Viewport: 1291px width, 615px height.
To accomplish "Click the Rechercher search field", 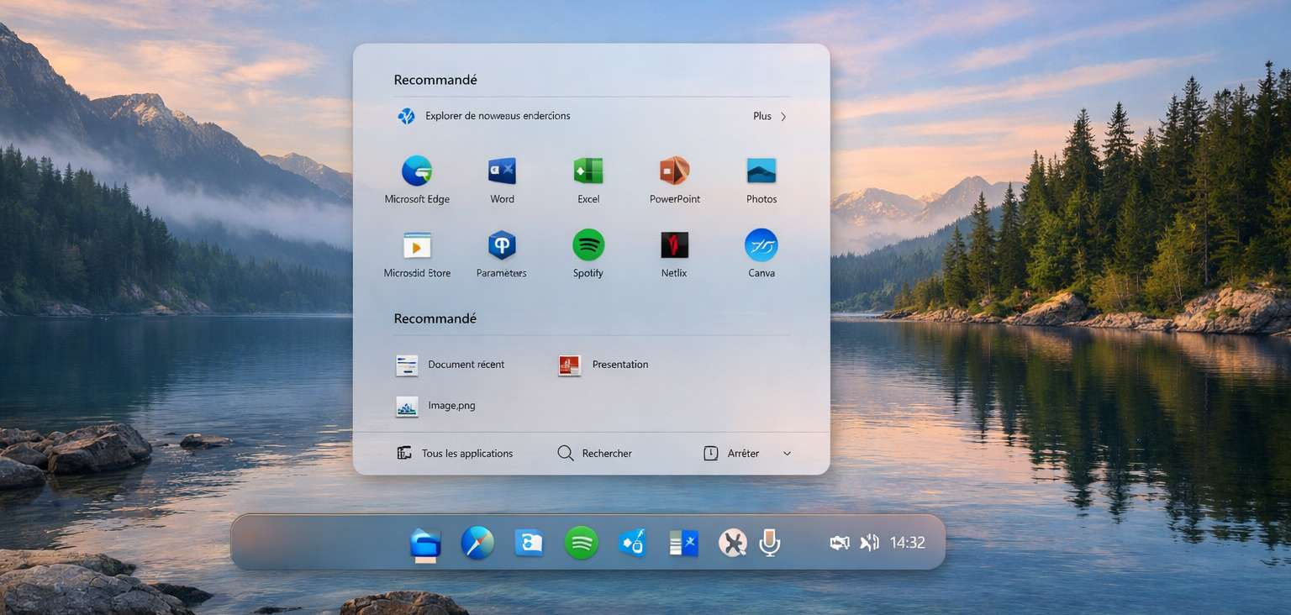I will 595,454.
